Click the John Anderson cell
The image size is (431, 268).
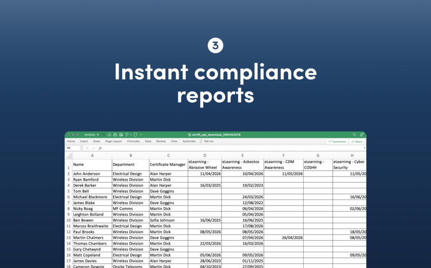pyautogui.click(x=92, y=174)
